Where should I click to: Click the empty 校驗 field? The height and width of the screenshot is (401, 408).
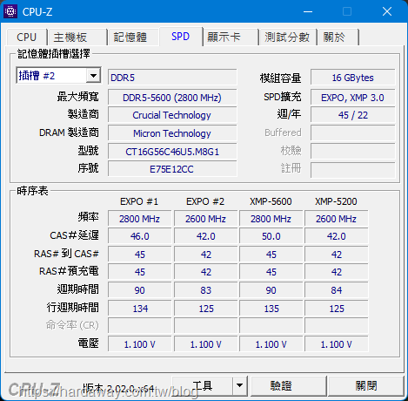click(352, 151)
